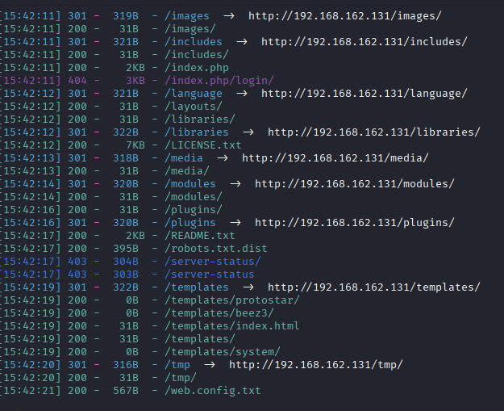Click the /LICENSE.txt path
The height and width of the screenshot is (411, 504).
point(203,145)
